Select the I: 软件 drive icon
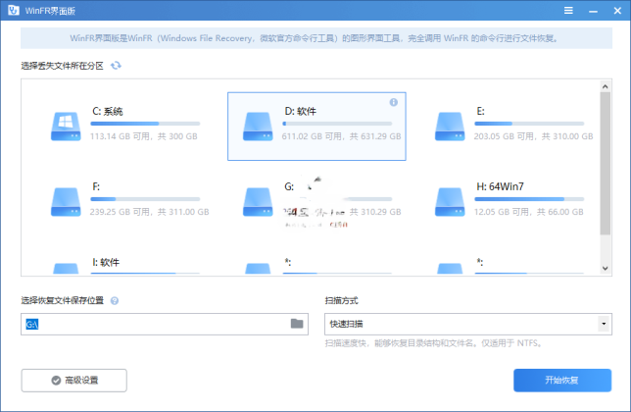Screen dimensions: 631x412 click(x=66, y=269)
